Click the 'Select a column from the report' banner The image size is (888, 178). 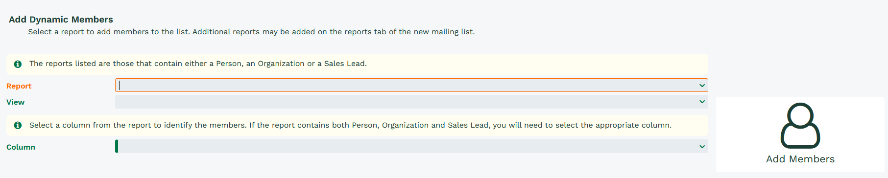357,125
